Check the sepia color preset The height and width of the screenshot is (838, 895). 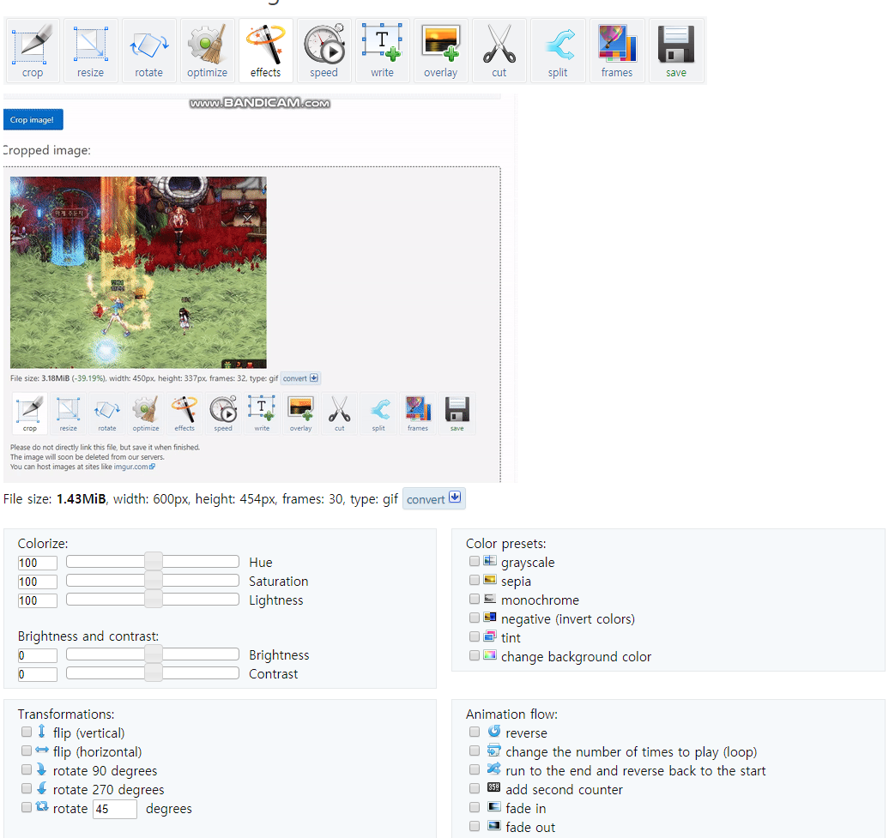[475, 581]
